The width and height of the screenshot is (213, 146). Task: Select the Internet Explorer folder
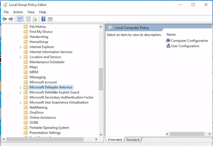[42, 47]
